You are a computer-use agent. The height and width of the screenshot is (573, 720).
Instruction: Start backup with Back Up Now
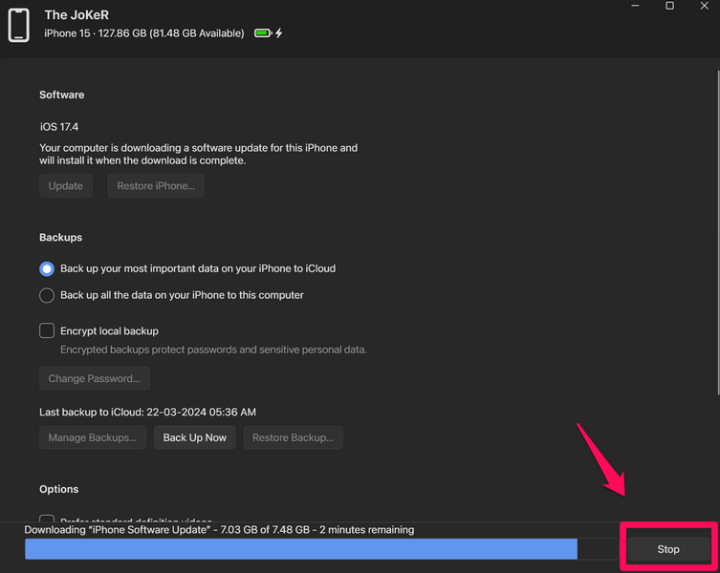coord(194,437)
